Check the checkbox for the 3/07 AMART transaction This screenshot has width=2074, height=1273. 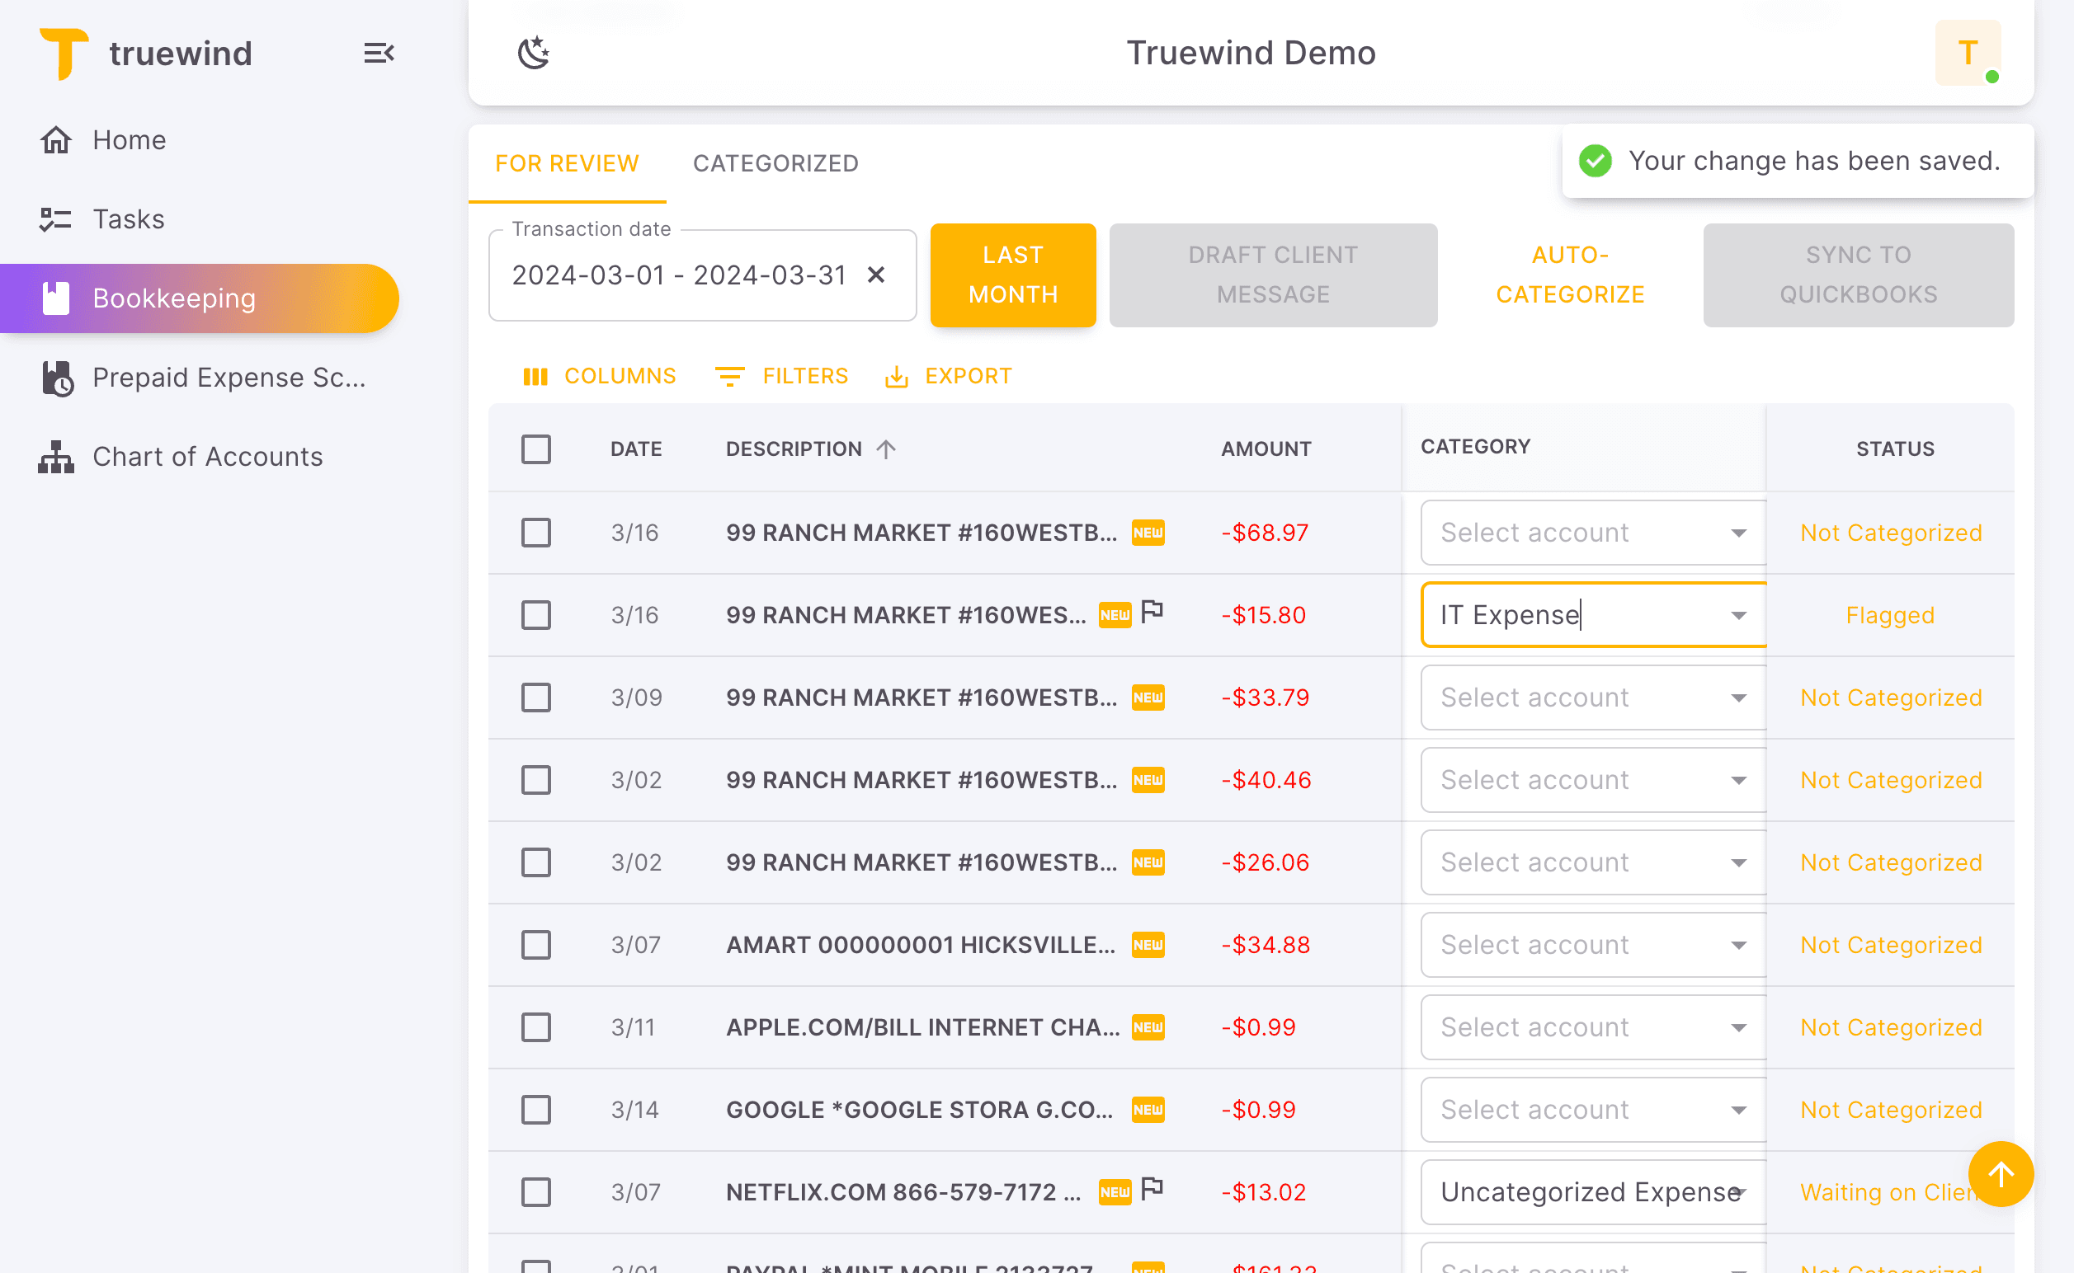[535, 945]
